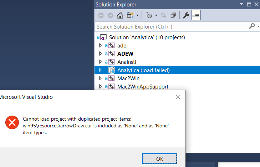This screenshot has width=260, height=167.
Task: Click the Pending Changes Filter clock icon
Action: pos(149,15)
